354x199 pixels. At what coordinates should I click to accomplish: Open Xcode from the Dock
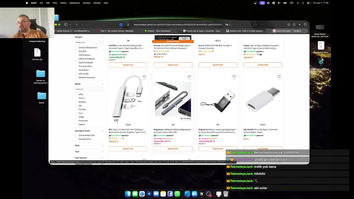(x=187, y=194)
